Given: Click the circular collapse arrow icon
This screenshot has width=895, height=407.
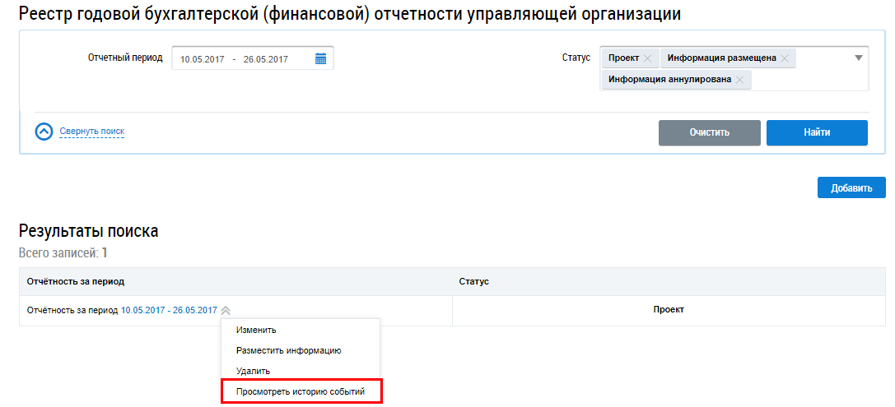Looking at the screenshot, I should [44, 132].
